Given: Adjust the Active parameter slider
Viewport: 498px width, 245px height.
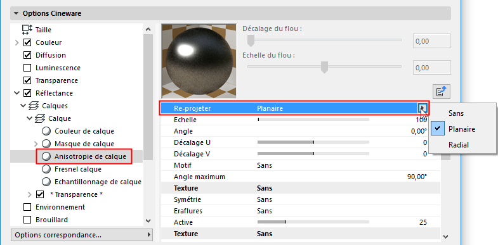Looking at the screenshot, I should pyautogui.click(x=313, y=222).
